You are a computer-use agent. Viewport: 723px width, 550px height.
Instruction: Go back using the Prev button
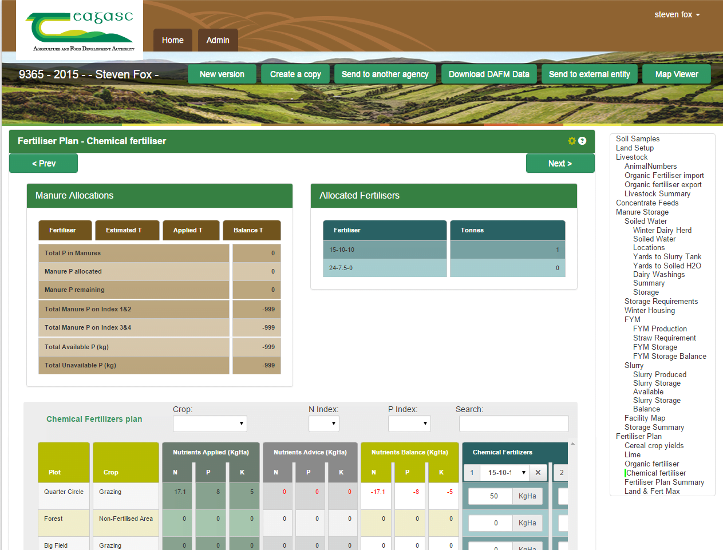pos(44,164)
